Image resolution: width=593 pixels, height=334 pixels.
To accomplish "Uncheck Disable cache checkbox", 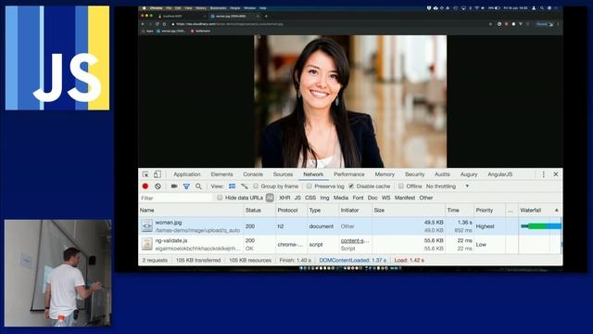I will tap(351, 186).
